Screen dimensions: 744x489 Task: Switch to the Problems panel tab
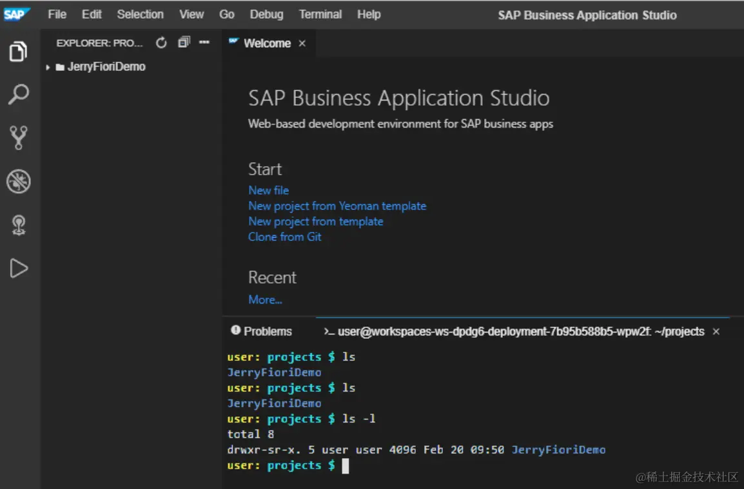(x=262, y=331)
